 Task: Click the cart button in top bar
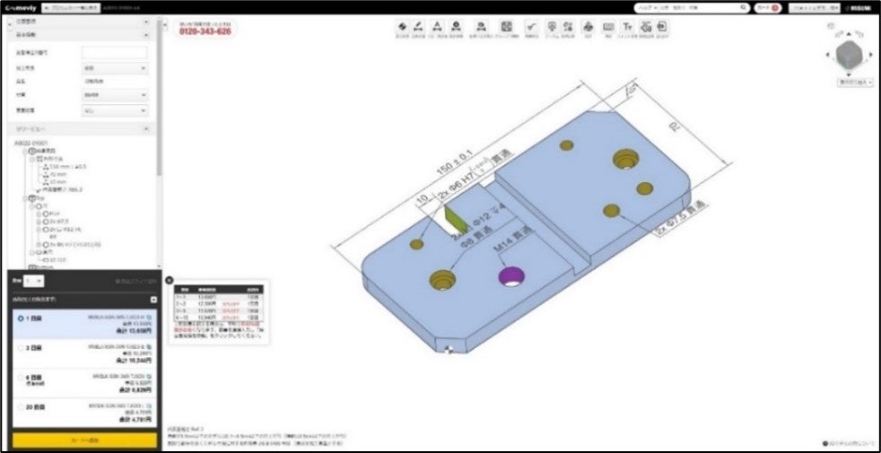[x=768, y=8]
